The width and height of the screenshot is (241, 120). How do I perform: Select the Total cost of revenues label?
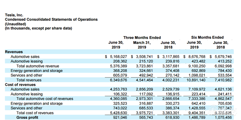(35, 113)
